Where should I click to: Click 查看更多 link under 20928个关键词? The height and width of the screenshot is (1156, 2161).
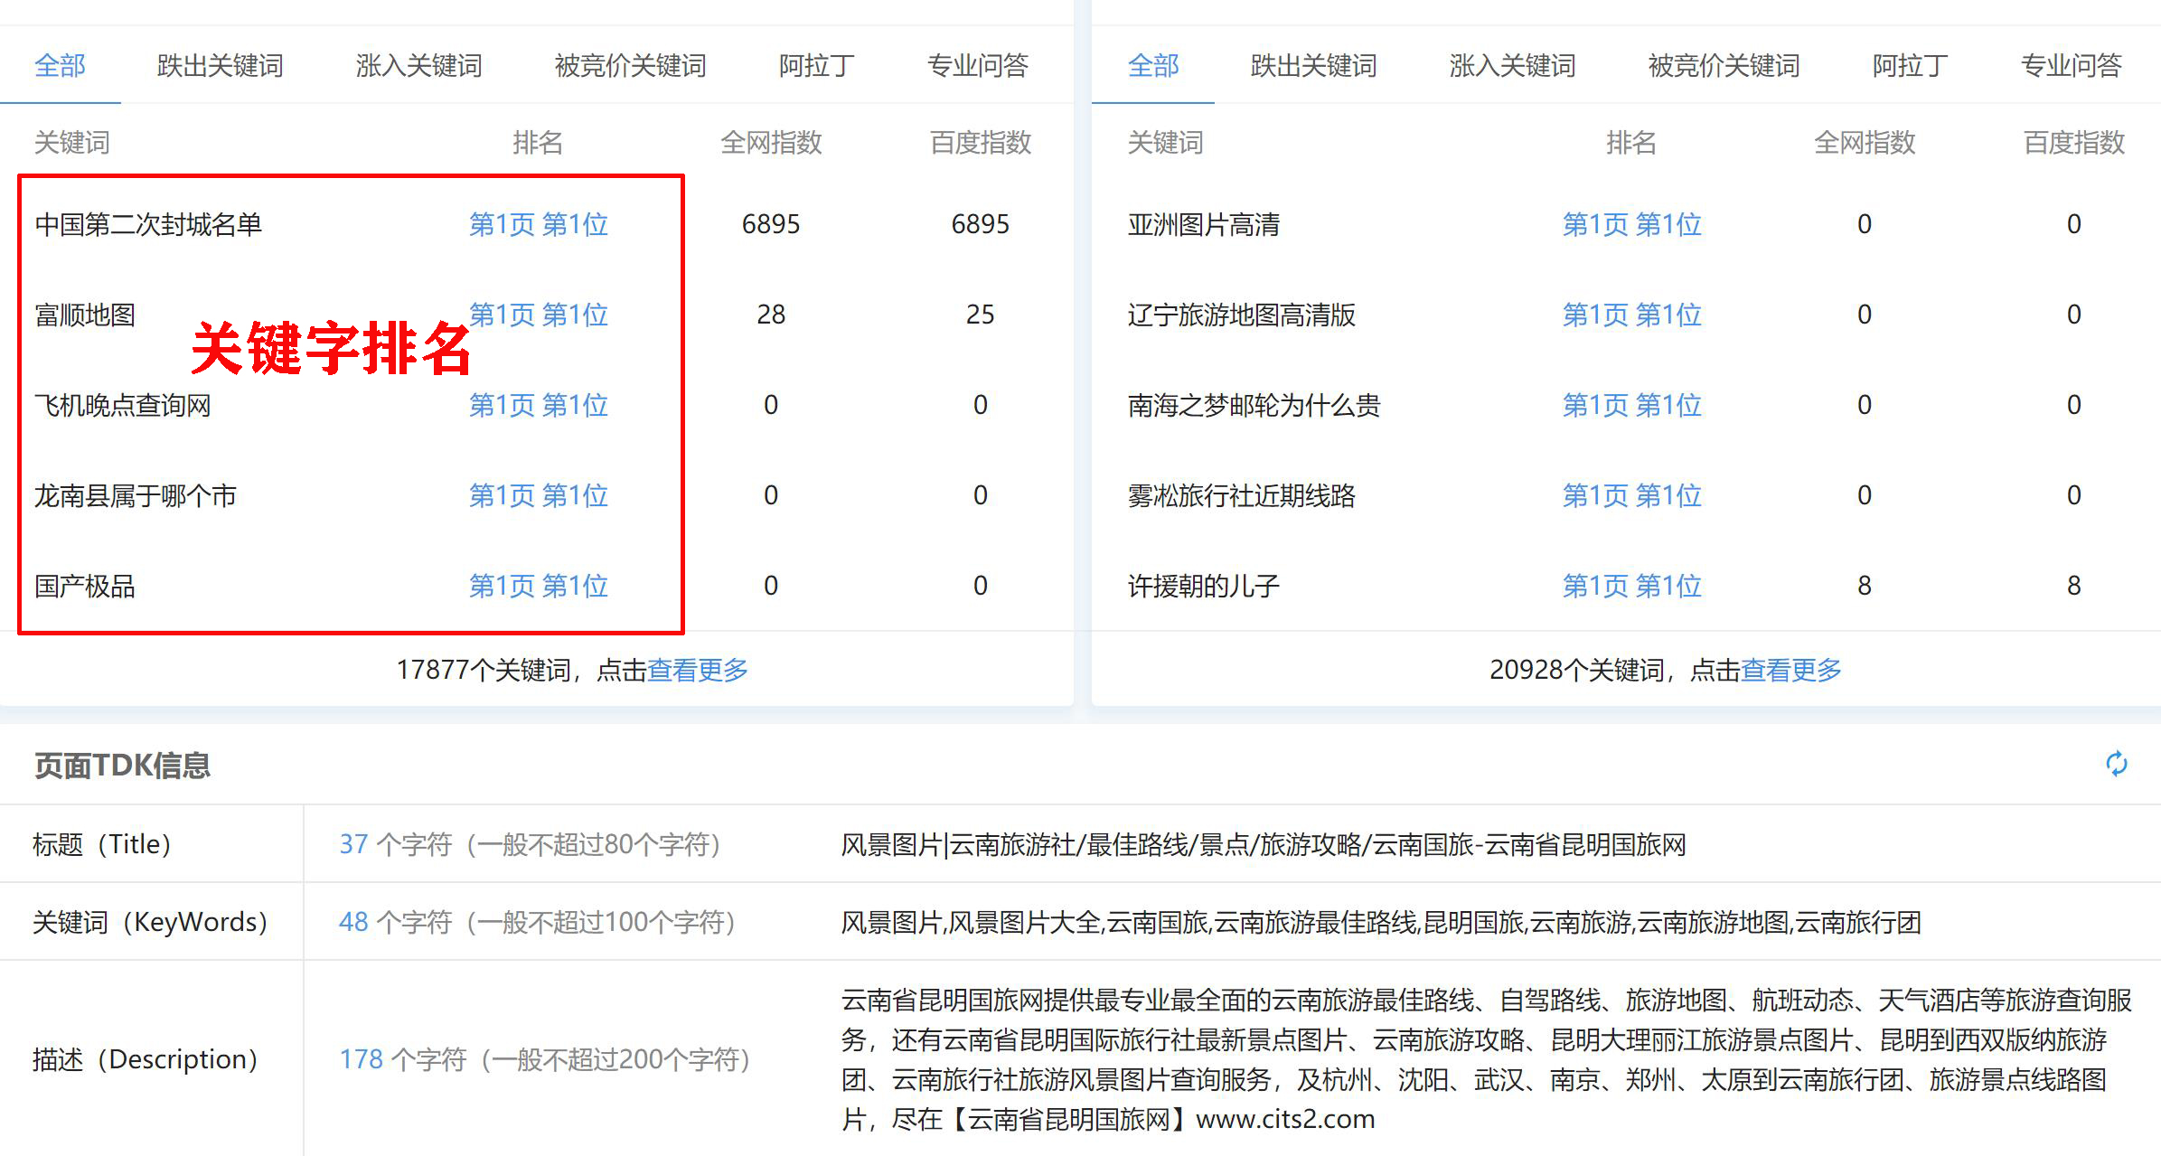coord(1791,670)
